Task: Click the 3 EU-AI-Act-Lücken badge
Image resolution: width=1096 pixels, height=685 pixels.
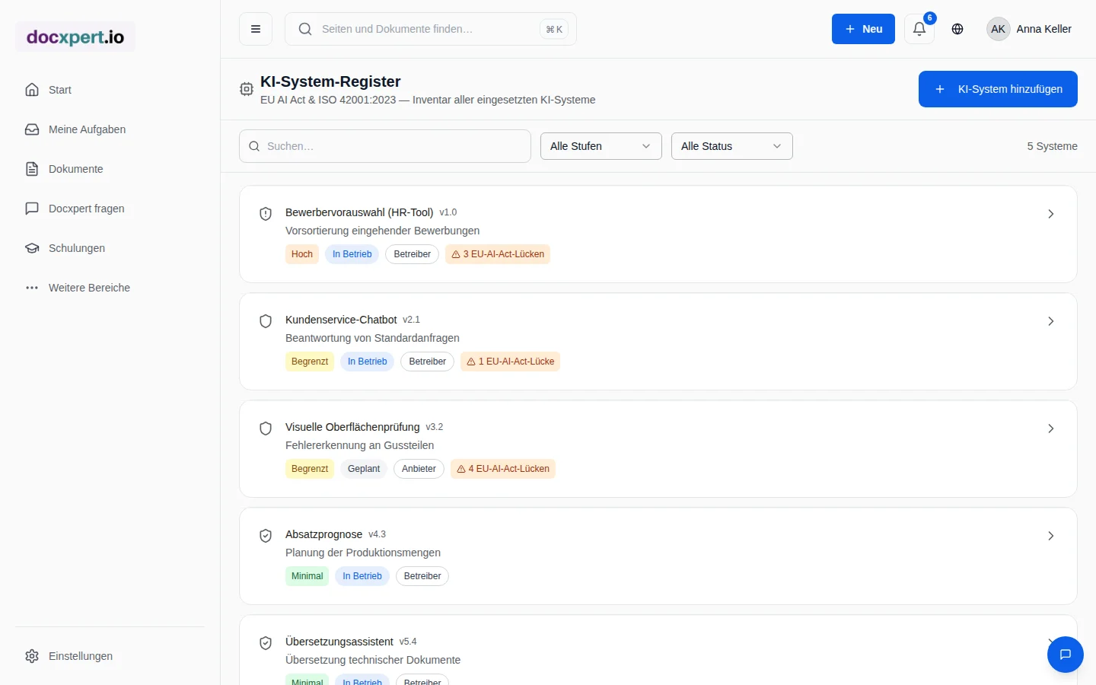Action: coord(498,254)
